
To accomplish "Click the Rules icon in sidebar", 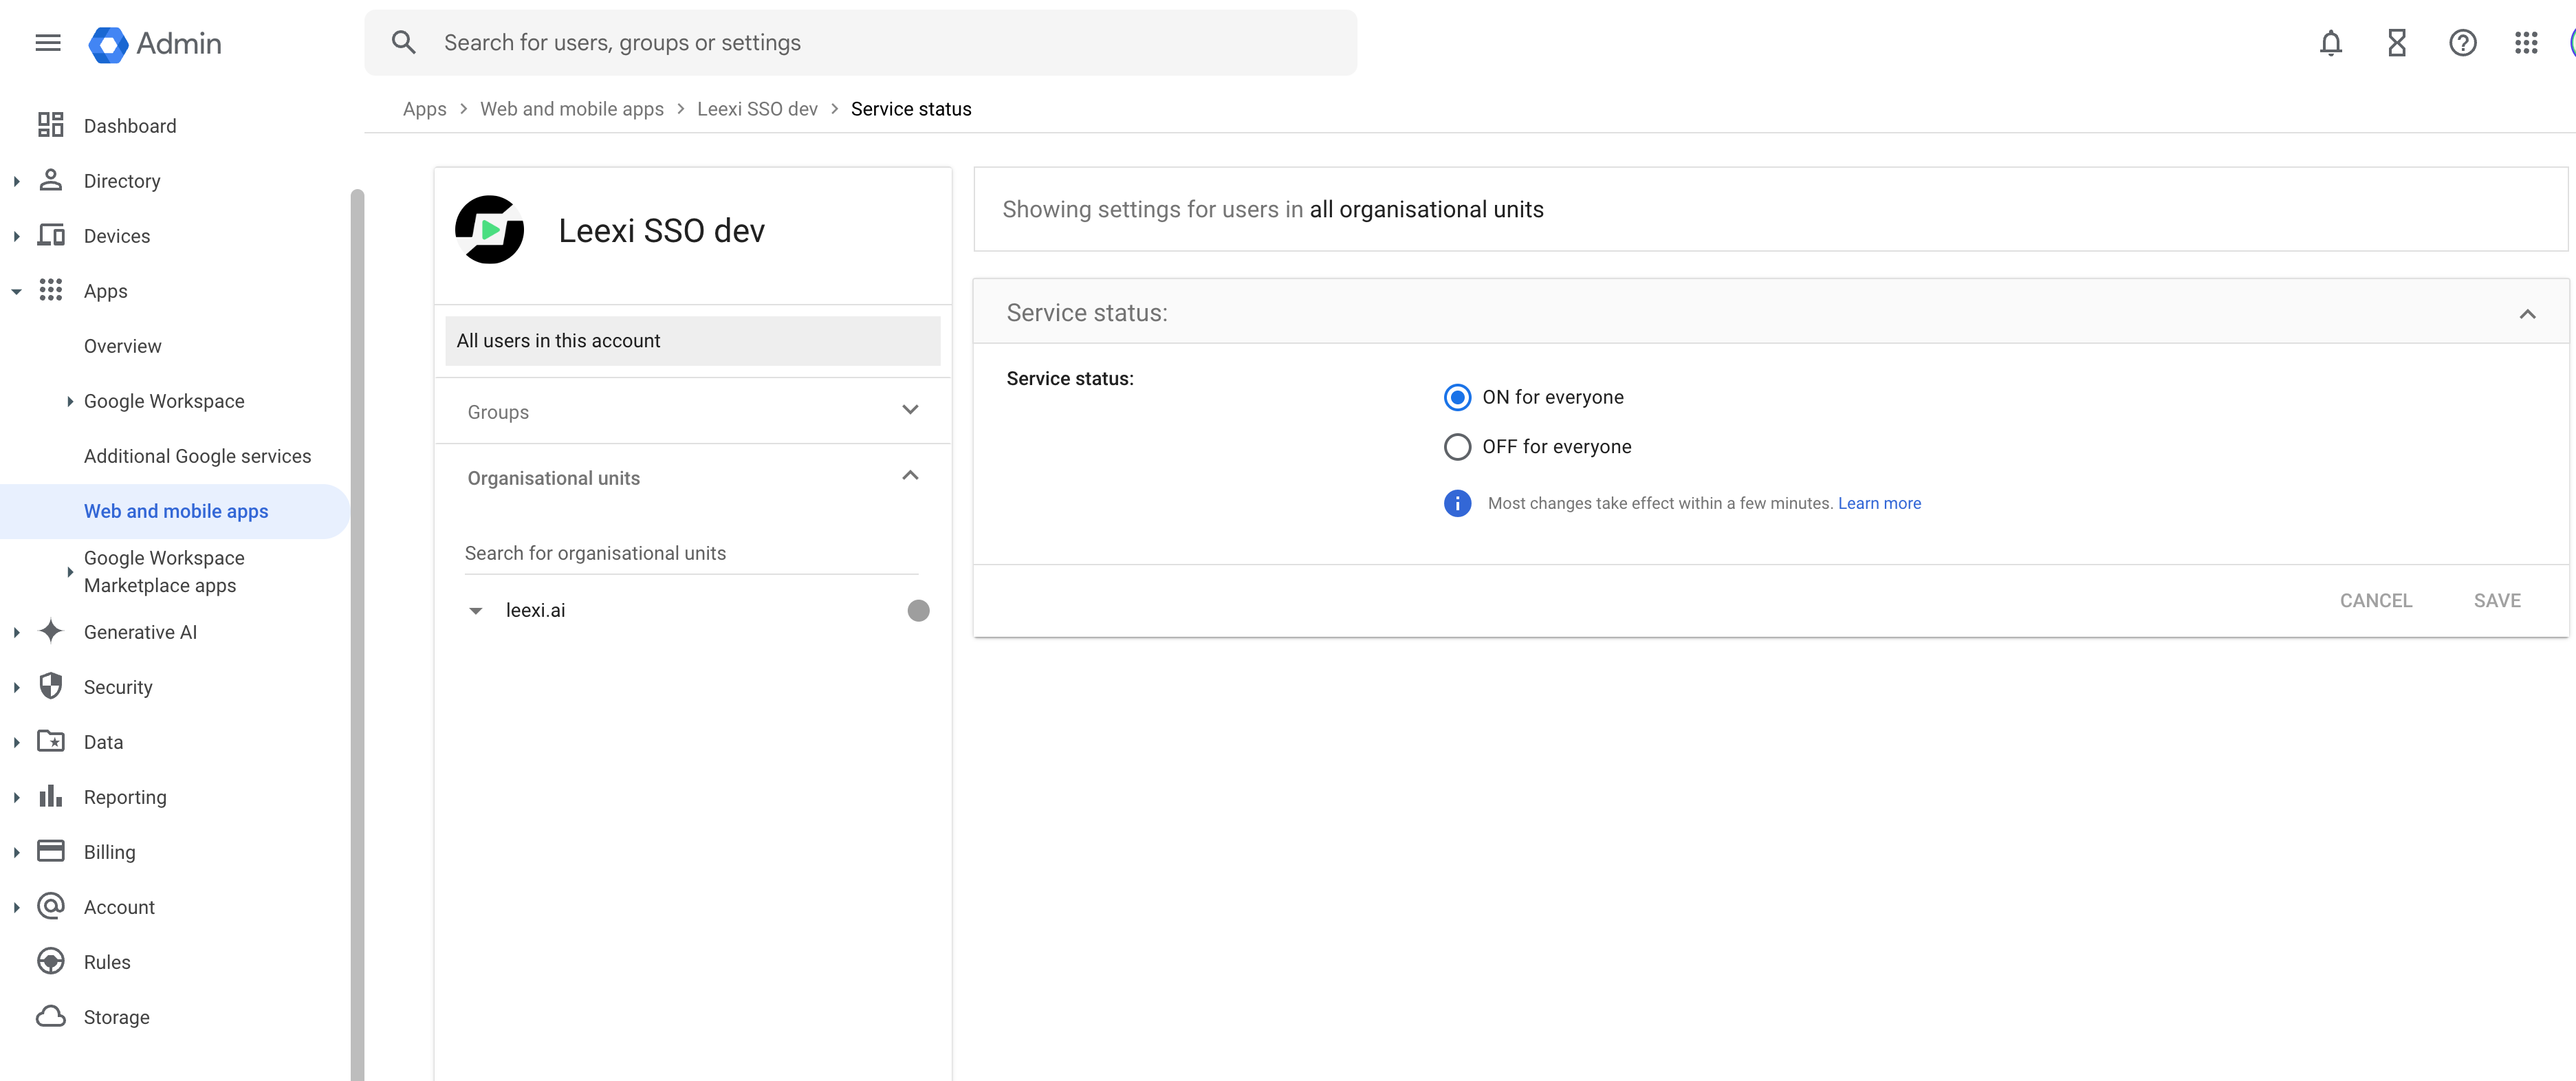I will tap(50, 961).
